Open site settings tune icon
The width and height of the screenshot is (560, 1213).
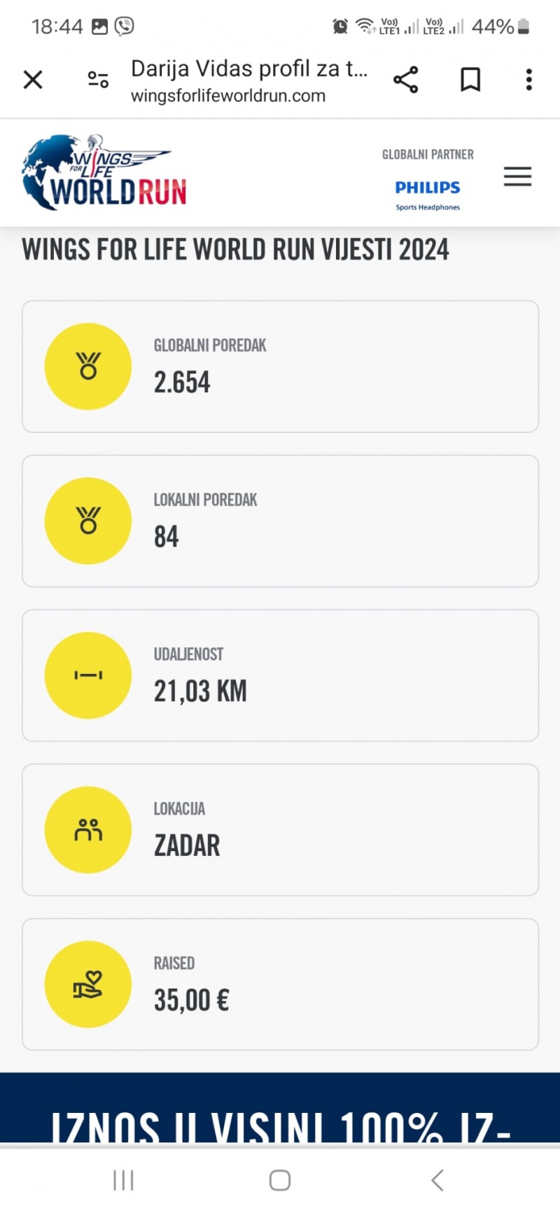[x=98, y=80]
